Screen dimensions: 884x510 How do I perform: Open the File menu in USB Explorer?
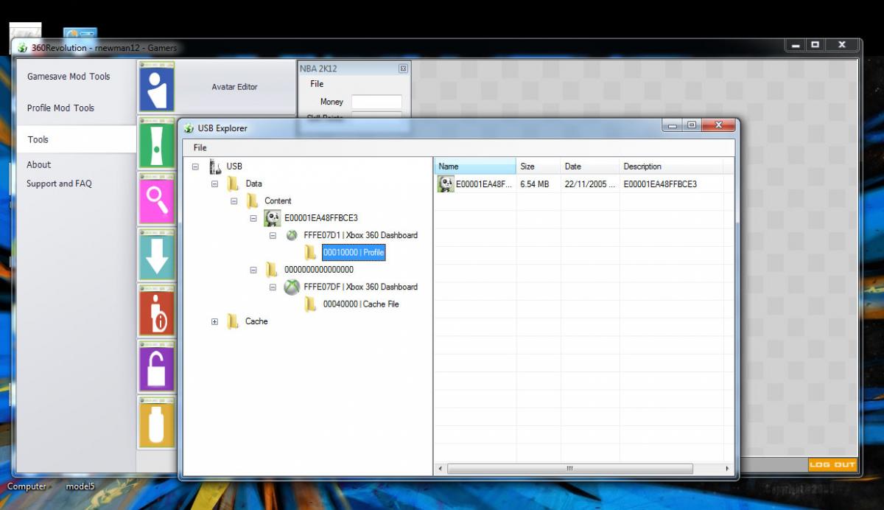(x=200, y=147)
